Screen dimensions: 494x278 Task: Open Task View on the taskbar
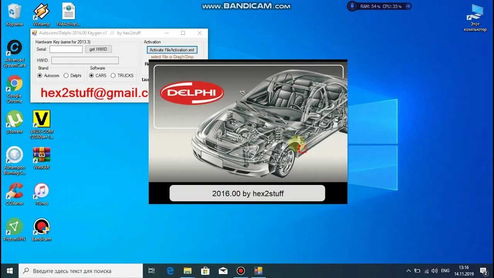coord(152,271)
